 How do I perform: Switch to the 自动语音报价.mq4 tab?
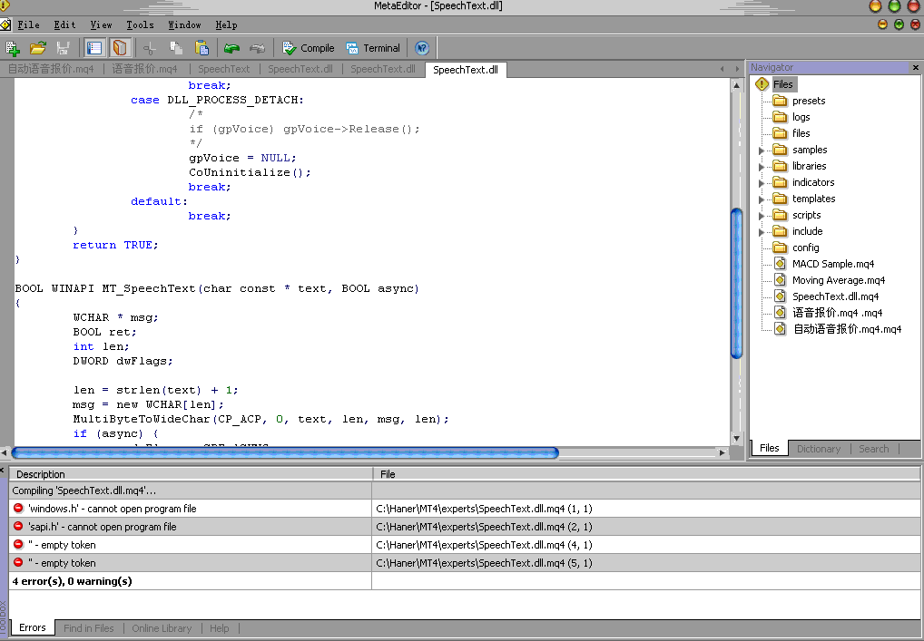click(x=51, y=69)
